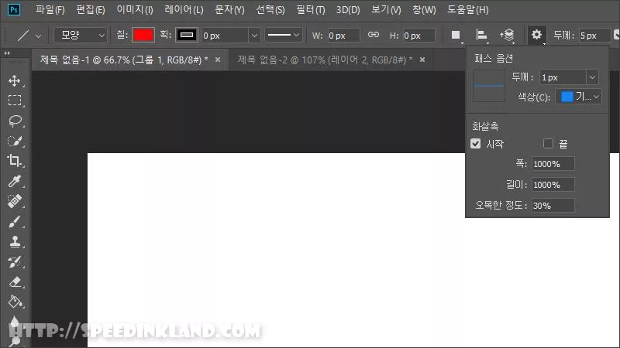Enable the 끝 arrowhead checkbox

(x=548, y=144)
